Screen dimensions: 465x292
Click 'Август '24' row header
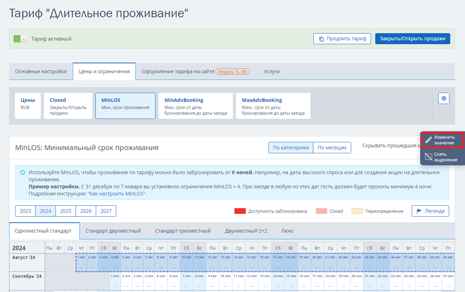point(27,263)
